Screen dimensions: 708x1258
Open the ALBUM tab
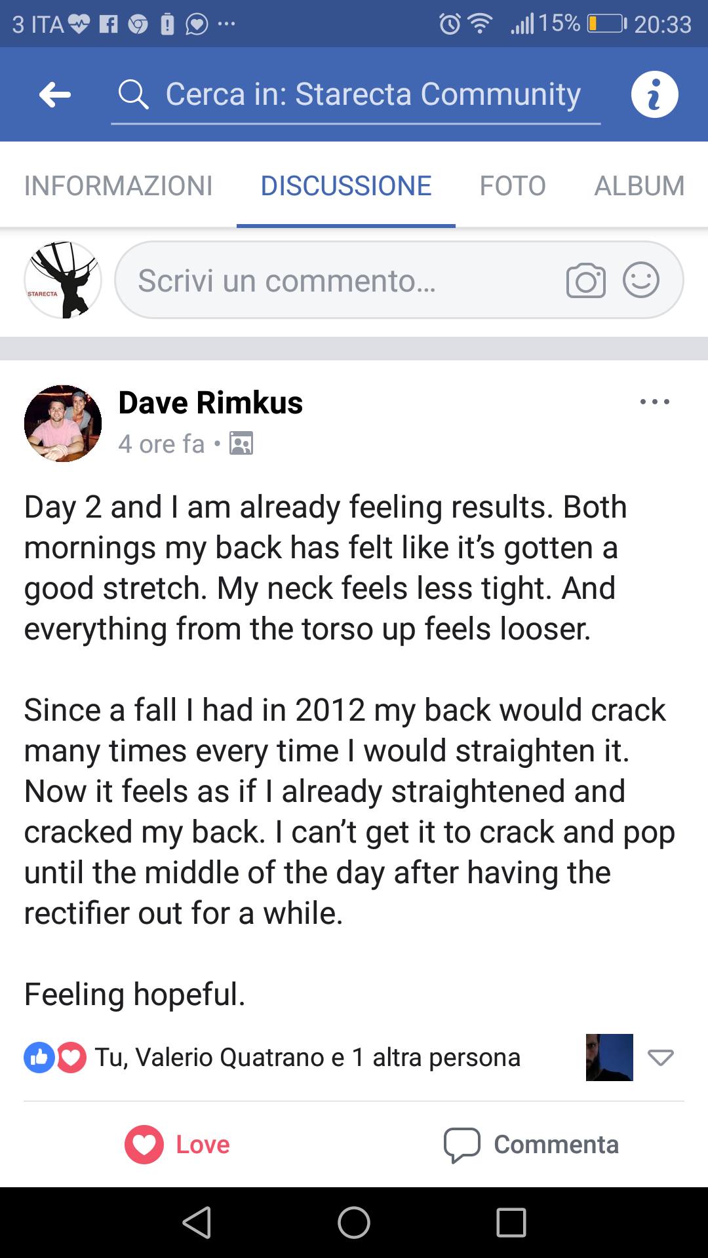click(x=639, y=186)
